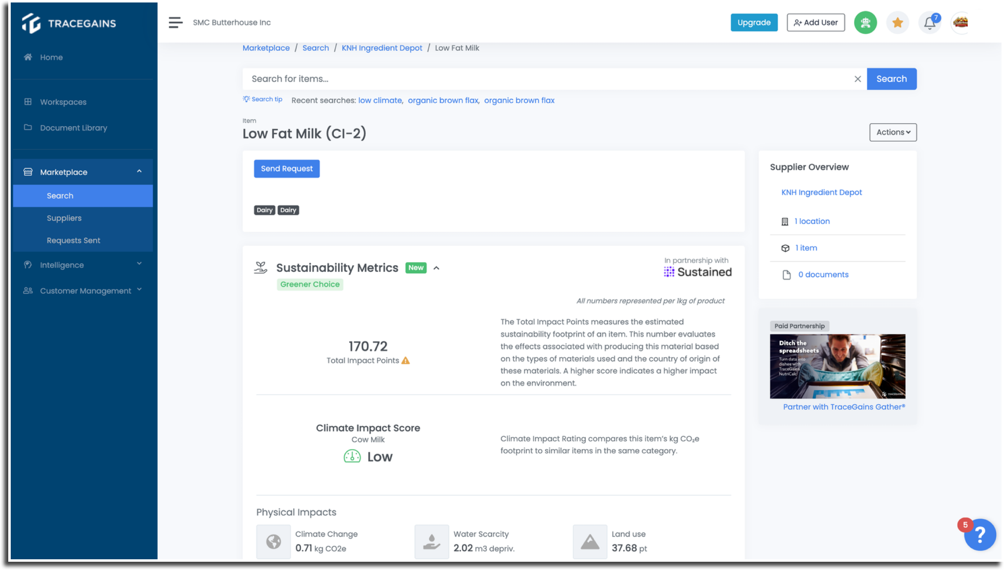
Task: Expand the Intelligence menu chevron
Action: (139, 264)
